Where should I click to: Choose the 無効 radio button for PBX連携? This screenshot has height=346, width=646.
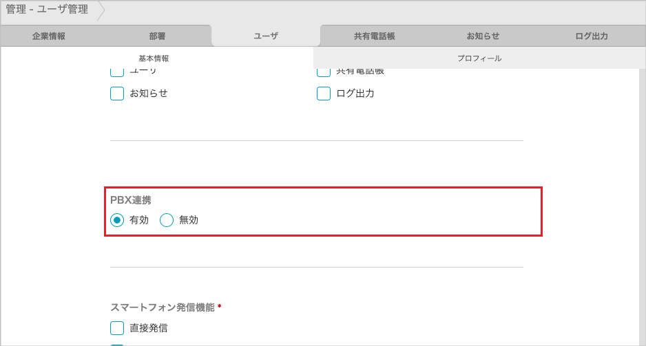point(167,220)
